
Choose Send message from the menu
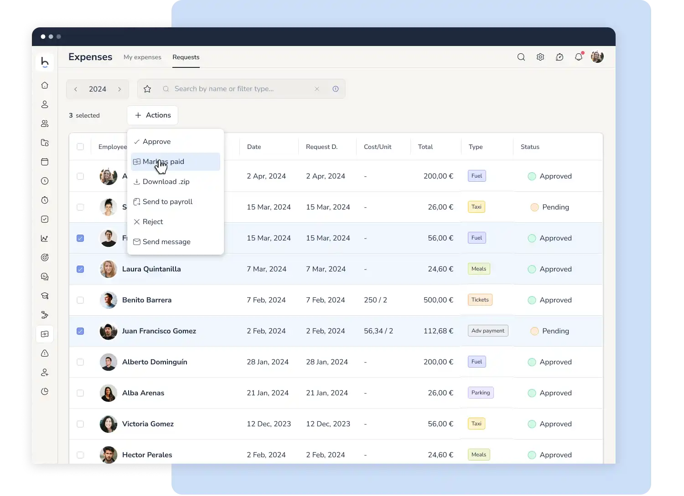pyautogui.click(x=176, y=242)
